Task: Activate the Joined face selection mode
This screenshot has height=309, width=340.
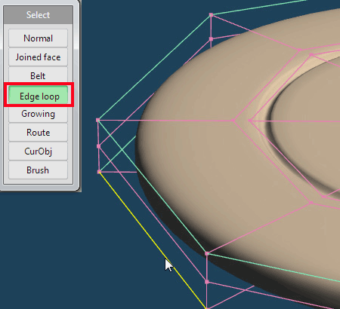Action: (x=38, y=57)
